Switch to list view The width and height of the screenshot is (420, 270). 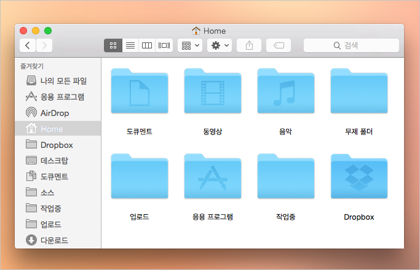130,45
